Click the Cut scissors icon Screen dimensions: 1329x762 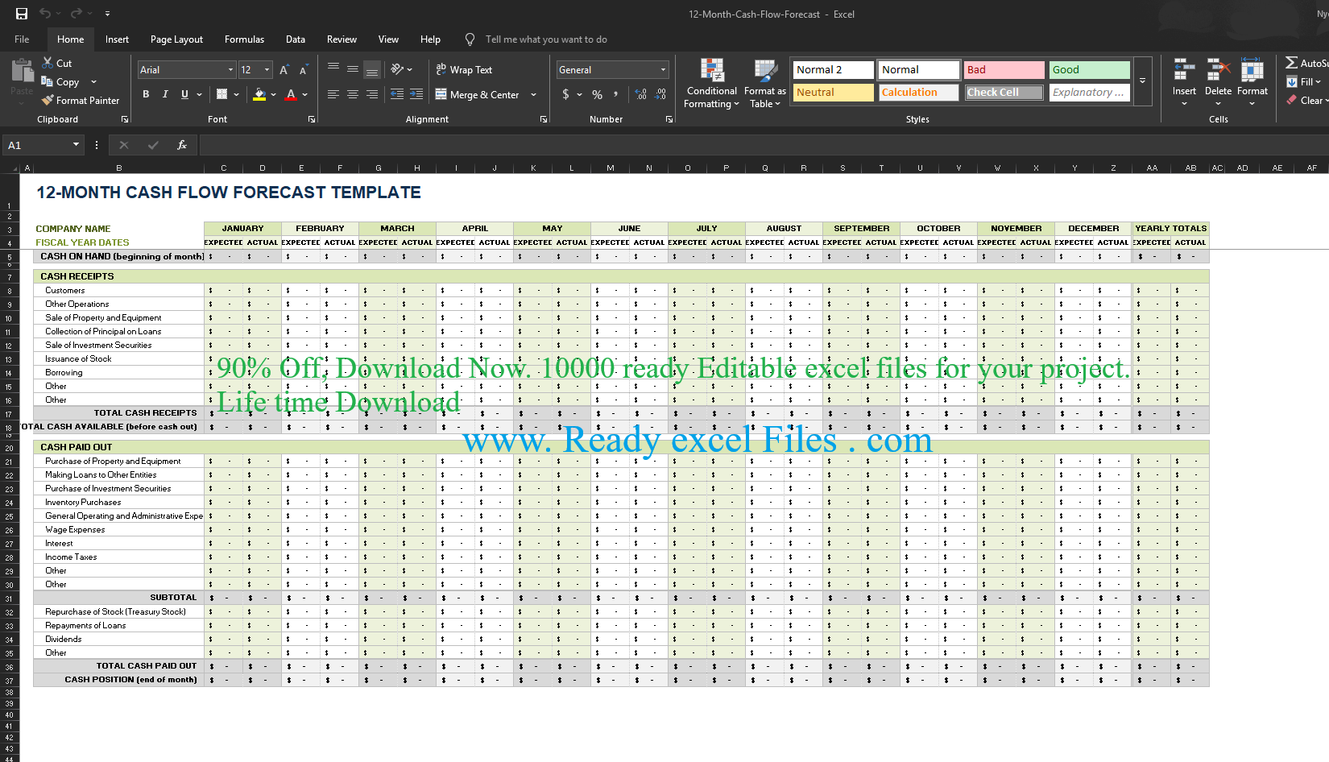pyautogui.click(x=48, y=63)
